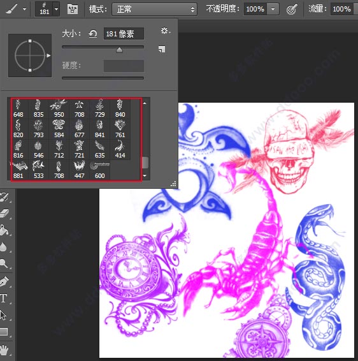Viewport: 358px width, 361px height.
Task: Click the brush preset thumbnail showing 181
Action: tap(44, 9)
